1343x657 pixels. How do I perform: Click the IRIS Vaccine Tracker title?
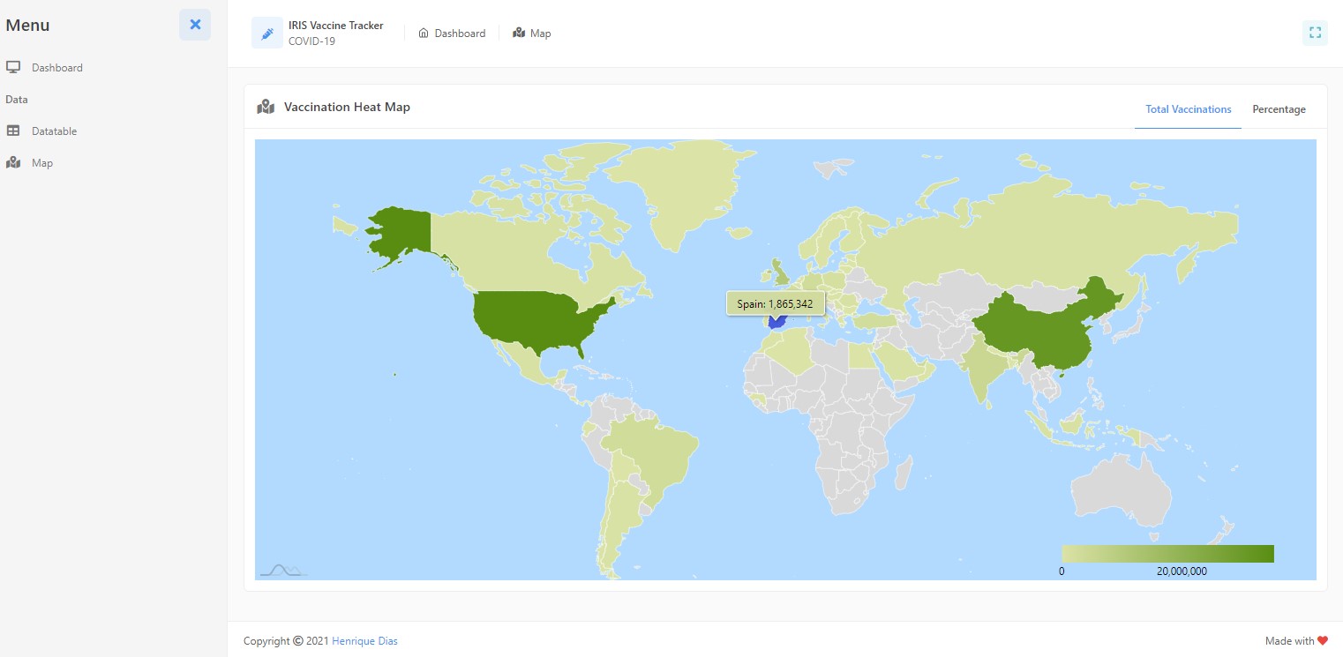click(x=335, y=26)
